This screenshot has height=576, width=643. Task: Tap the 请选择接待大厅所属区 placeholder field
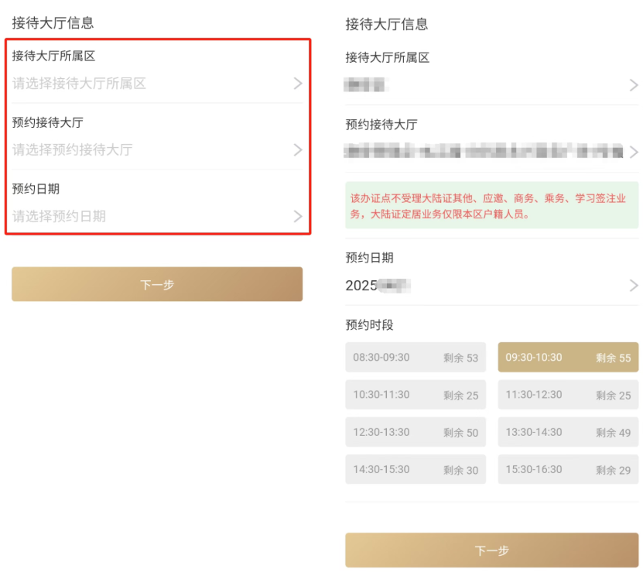(x=79, y=84)
